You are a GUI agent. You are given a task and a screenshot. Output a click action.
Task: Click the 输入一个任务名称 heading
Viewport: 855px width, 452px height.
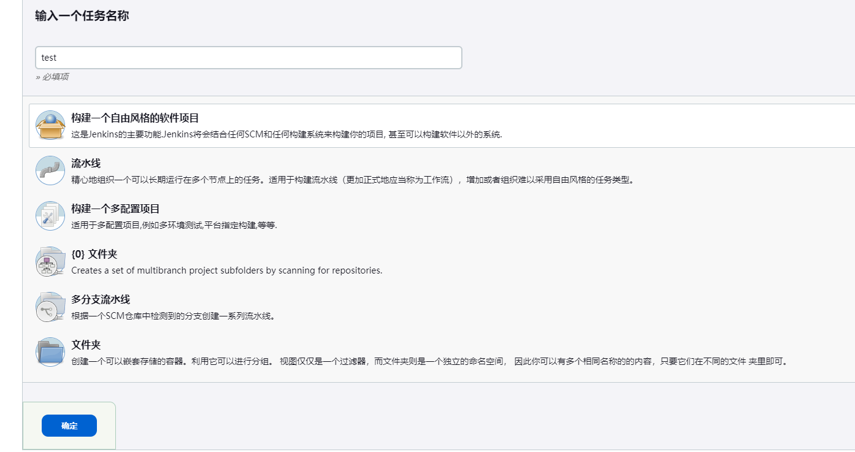click(x=82, y=16)
